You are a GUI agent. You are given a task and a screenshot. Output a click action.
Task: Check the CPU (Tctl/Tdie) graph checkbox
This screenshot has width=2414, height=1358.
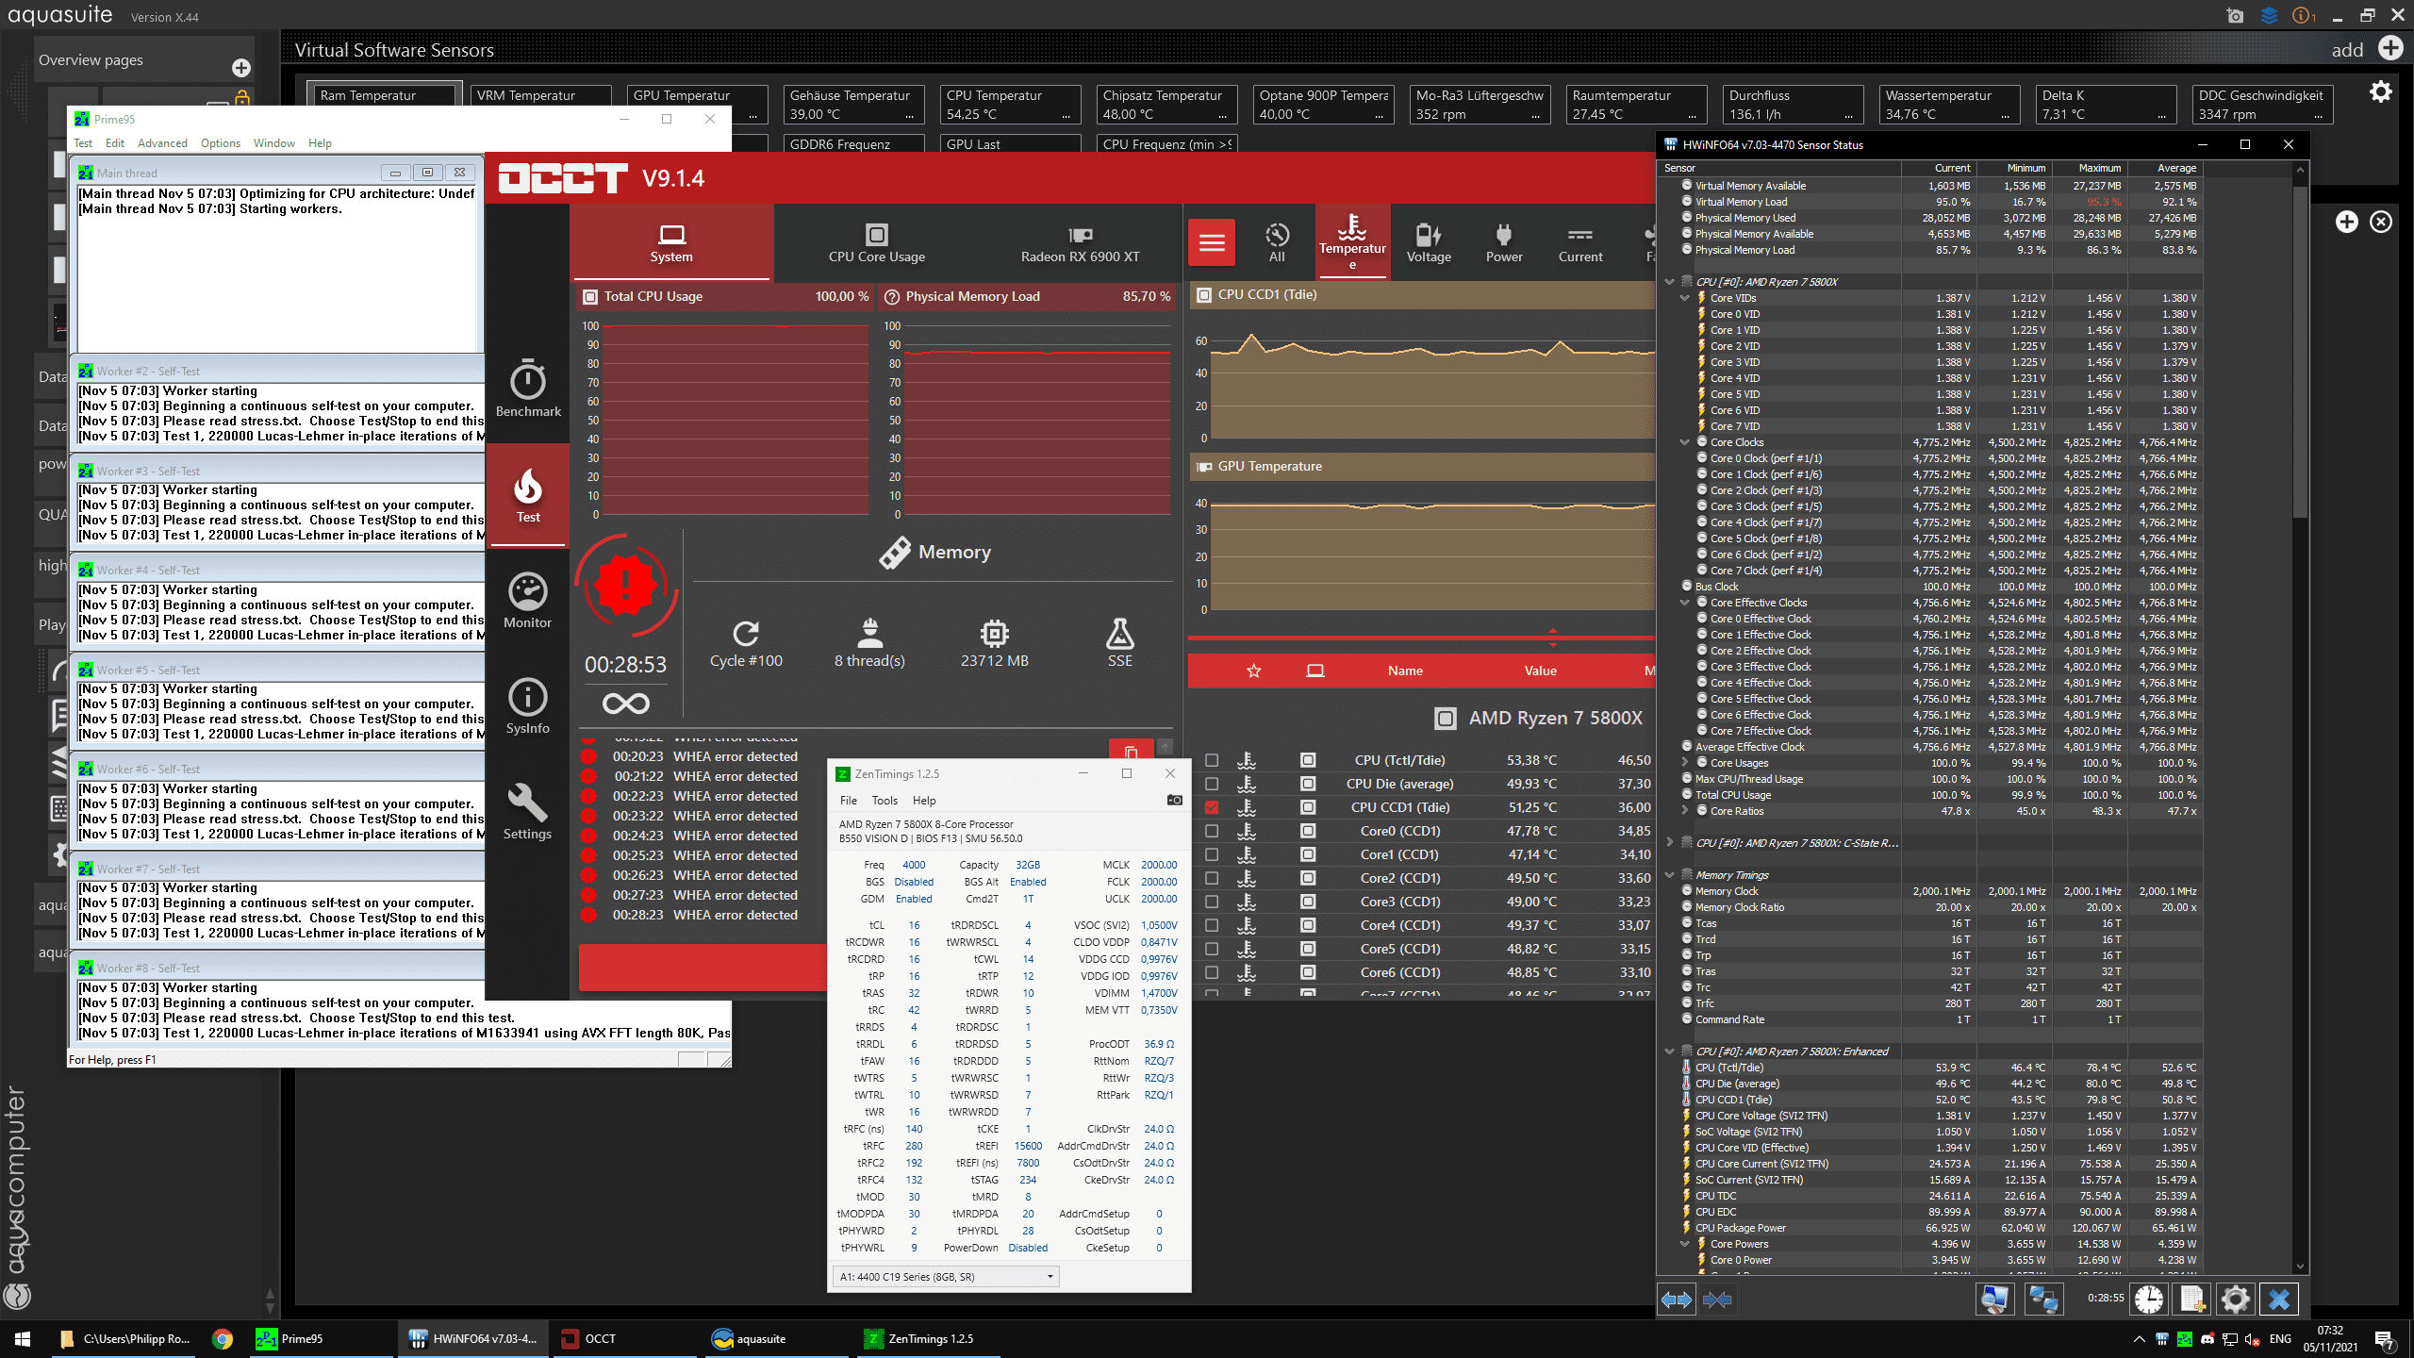pos(1212,760)
